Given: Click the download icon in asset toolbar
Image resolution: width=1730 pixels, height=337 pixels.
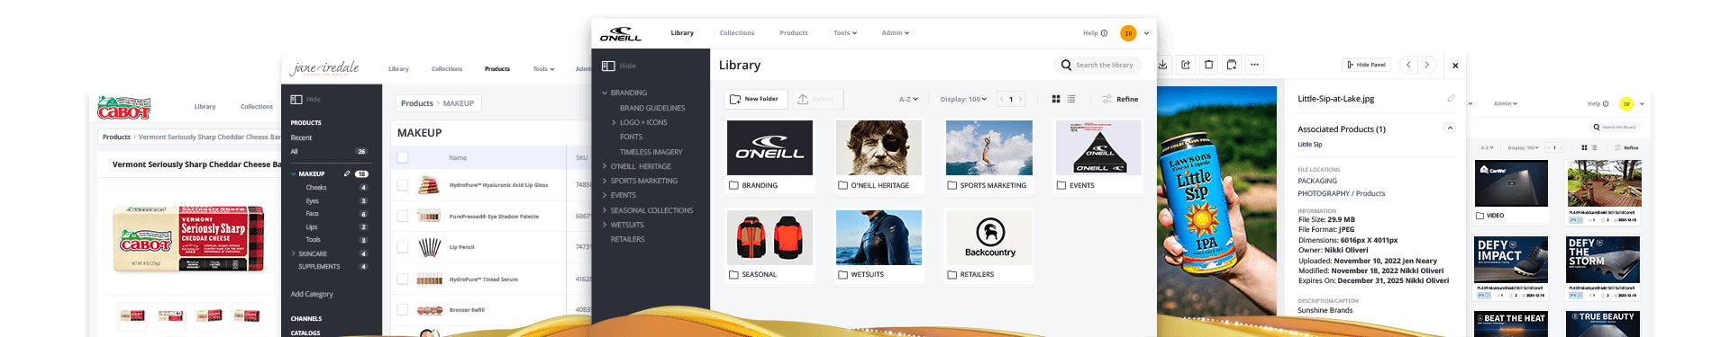Looking at the screenshot, I should [x=1163, y=65].
